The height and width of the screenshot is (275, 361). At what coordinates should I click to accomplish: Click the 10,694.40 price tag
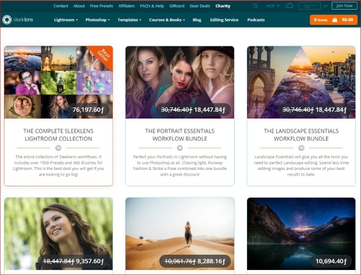click(331, 261)
